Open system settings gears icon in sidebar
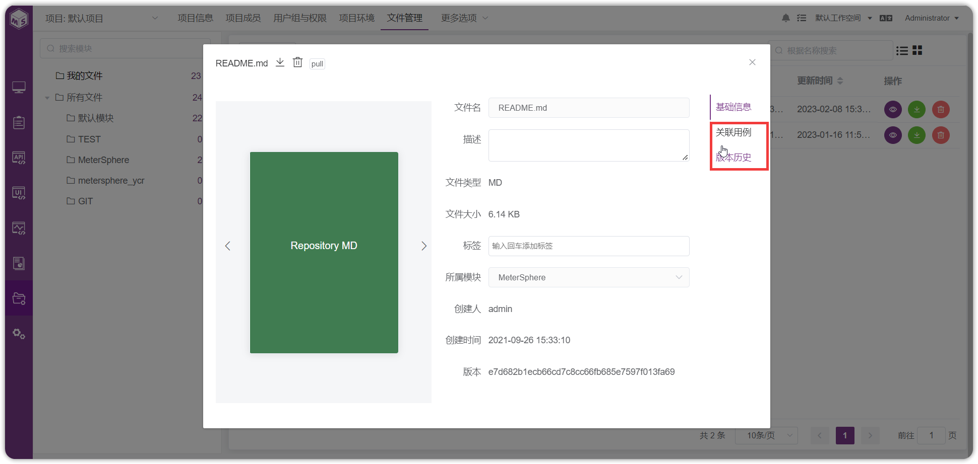Screen dimensions: 978x464 [x=19, y=334]
